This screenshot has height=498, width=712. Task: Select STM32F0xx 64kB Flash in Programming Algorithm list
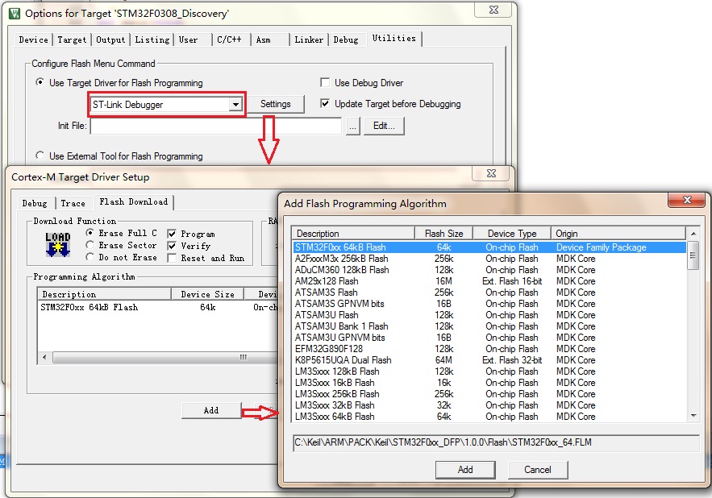tap(158, 307)
